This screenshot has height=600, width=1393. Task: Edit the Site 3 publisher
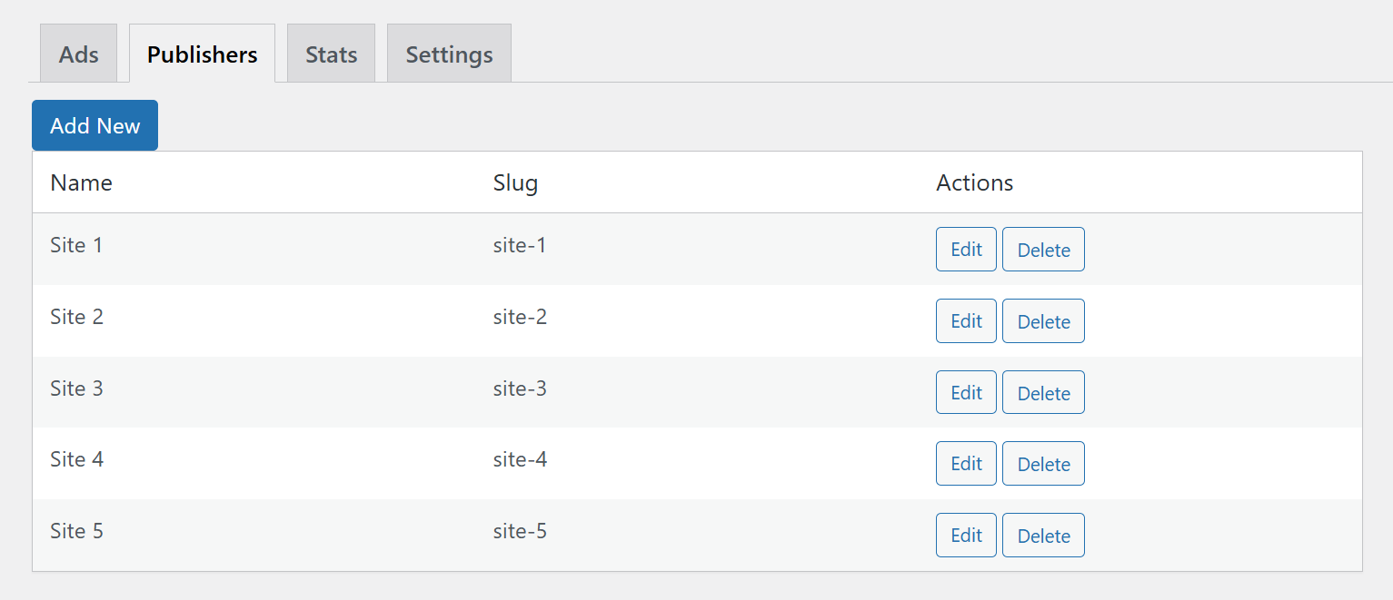pyautogui.click(x=966, y=392)
